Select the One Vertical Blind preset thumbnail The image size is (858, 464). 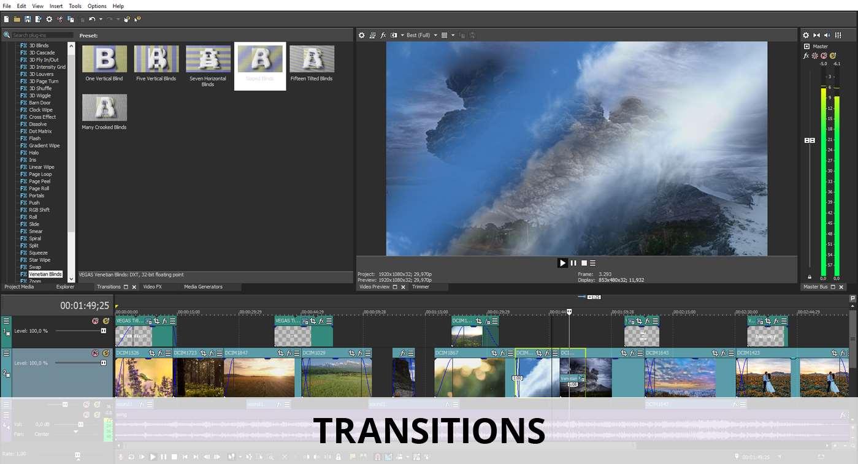[x=104, y=59]
